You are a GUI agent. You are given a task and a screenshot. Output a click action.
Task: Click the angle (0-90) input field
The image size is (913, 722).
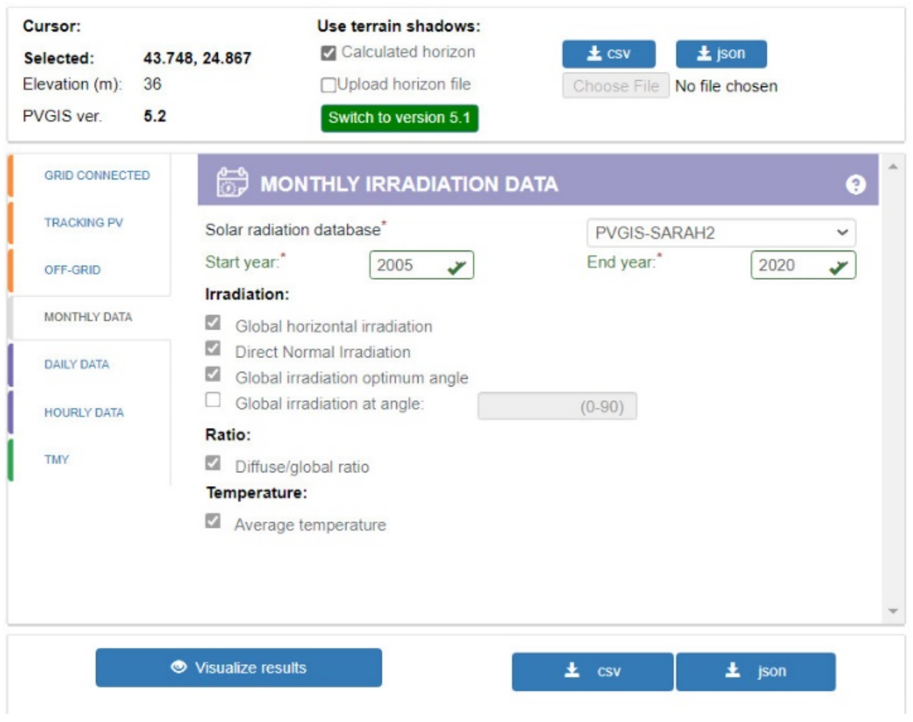[x=557, y=406]
